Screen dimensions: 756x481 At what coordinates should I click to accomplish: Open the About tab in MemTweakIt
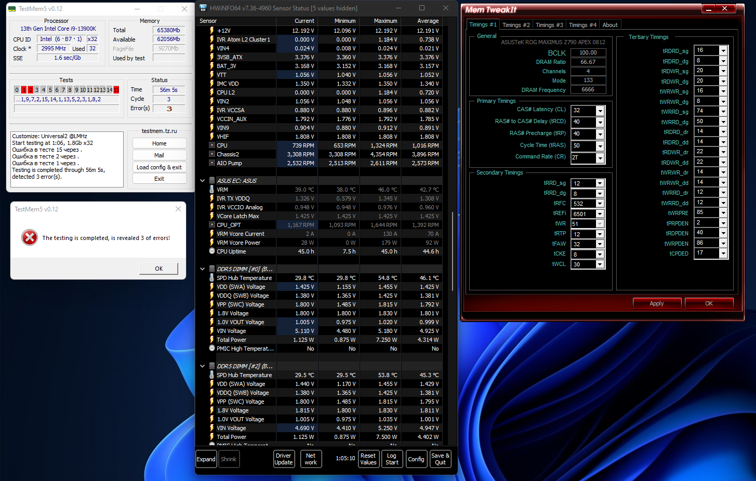610,25
